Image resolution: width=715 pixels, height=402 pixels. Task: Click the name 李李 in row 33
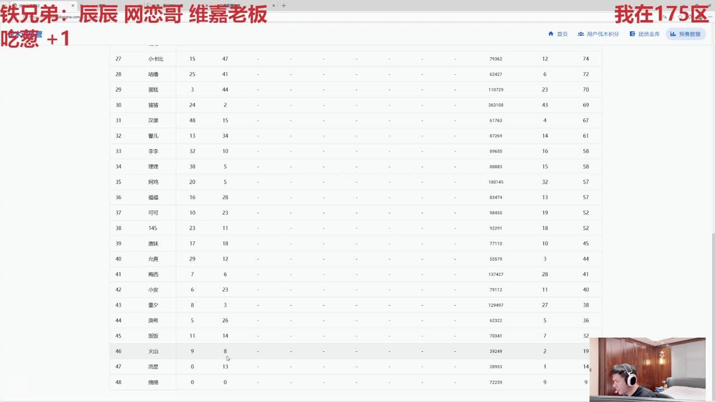[153, 151]
